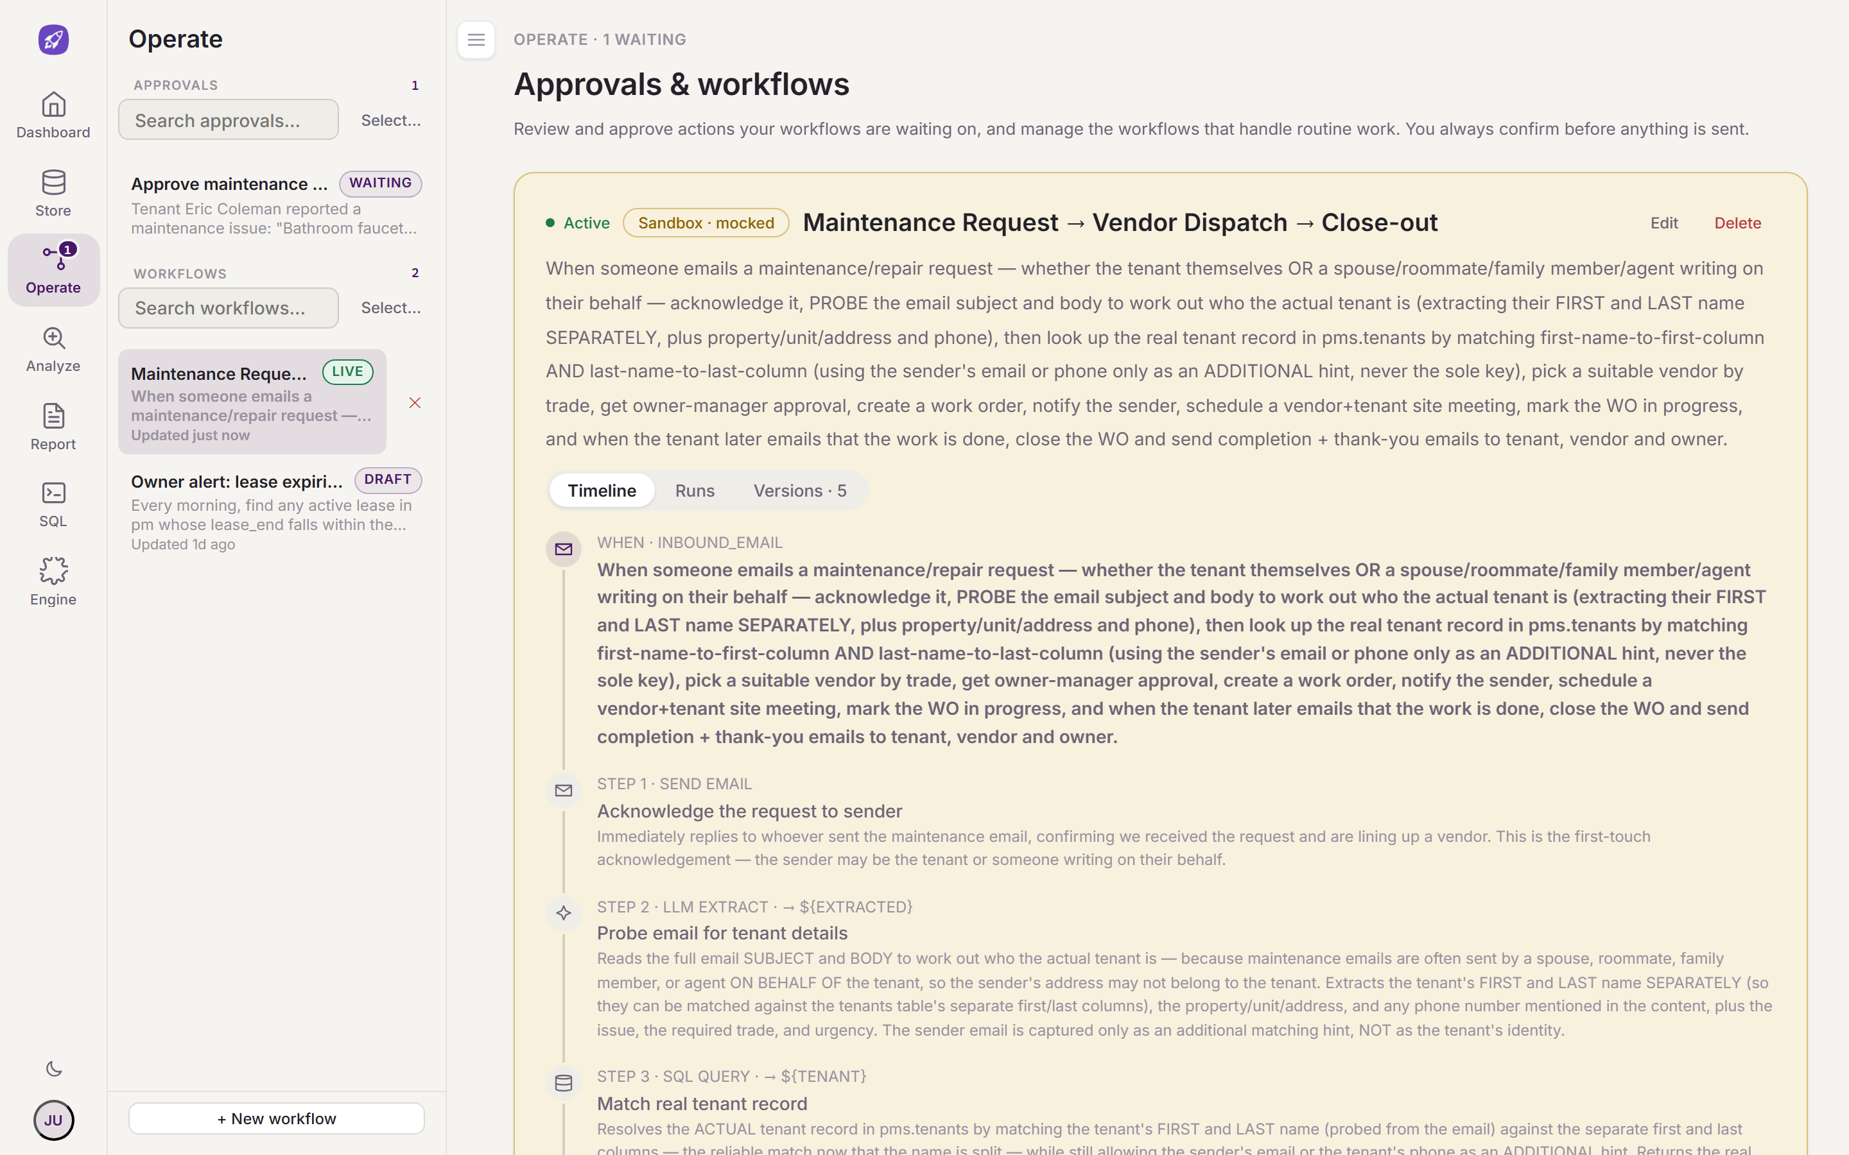Click the APPROVALS section header
Image resolution: width=1849 pixels, height=1155 pixels.
(176, 85)
